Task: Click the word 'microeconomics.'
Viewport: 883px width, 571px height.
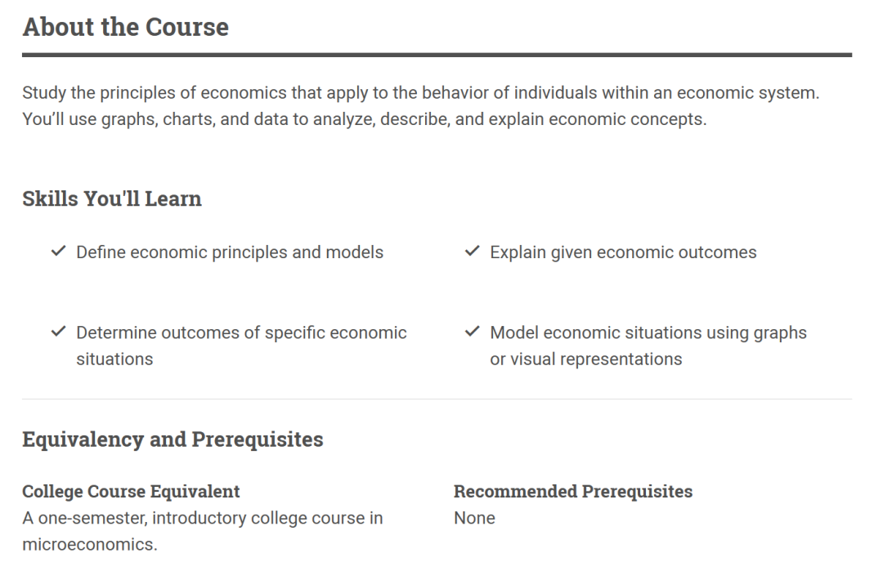Action: point(90,545)
